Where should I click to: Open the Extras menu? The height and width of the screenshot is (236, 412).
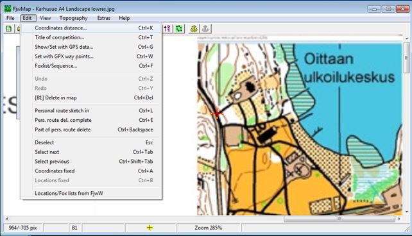(x=103, y=18)
